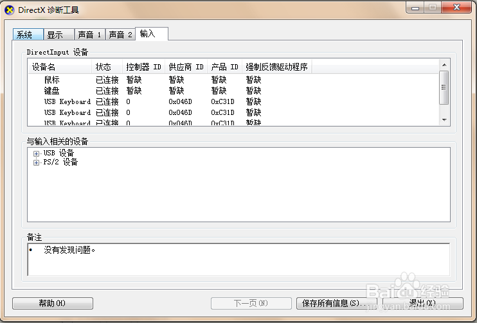Open the 声音 1 tab
Viewport: 477px width, 323px height.
tap(90, 35)
